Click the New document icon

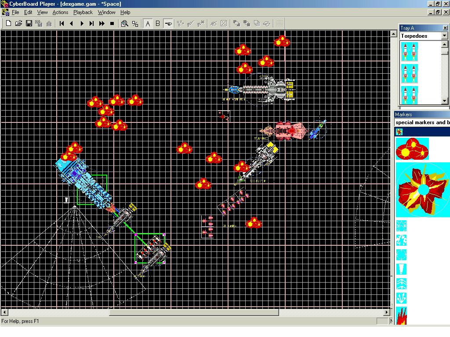click(x=8, y=24)
